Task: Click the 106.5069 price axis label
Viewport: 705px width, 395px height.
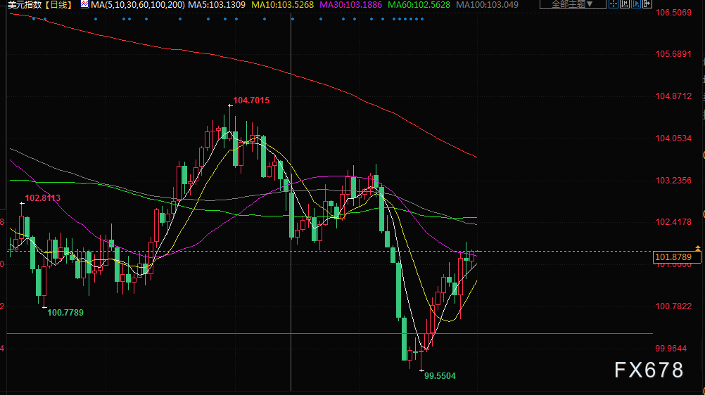Action: 673,13
